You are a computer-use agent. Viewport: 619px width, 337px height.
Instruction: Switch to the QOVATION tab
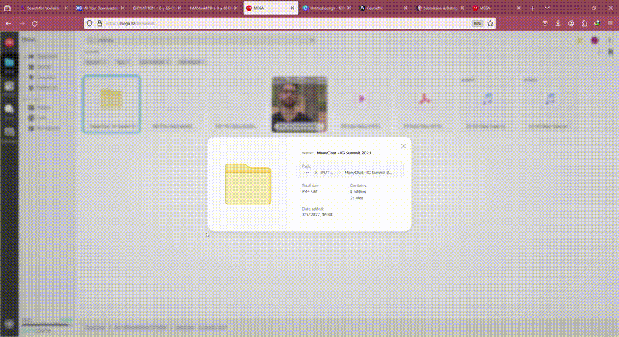tap(157, 8)
